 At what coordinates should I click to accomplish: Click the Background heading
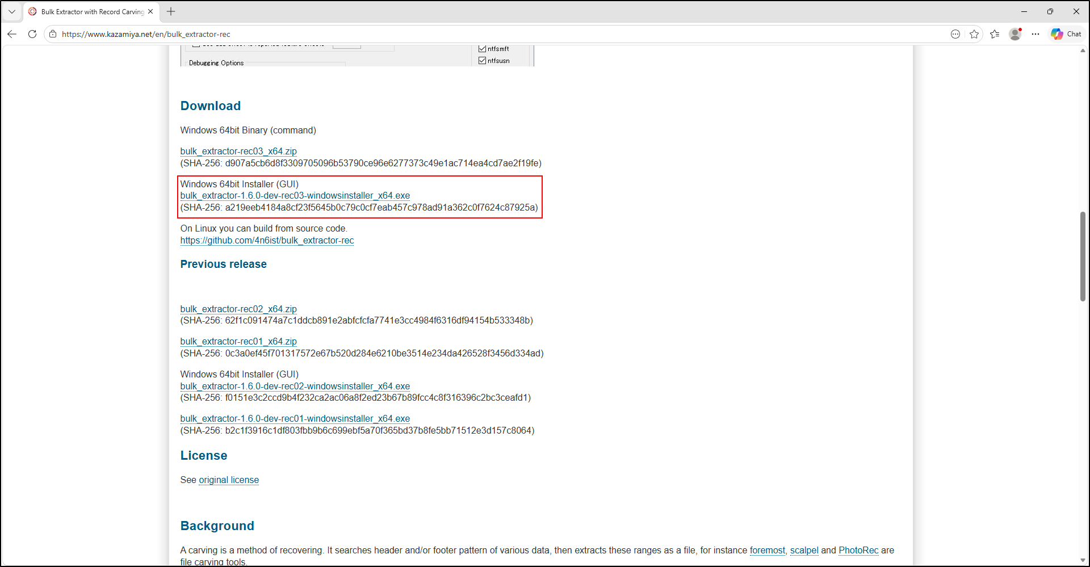pyautogui.click(x=217, y=526)
